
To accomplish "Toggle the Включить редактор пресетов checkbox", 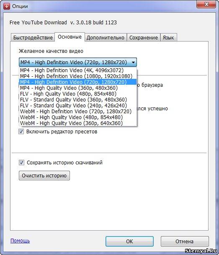I will [21, 131].
